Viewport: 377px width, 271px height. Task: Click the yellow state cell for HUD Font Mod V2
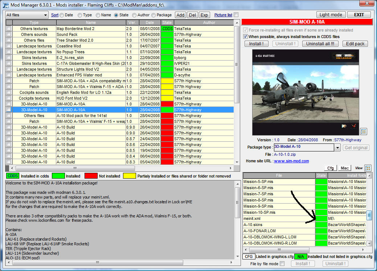pos(167,98)
